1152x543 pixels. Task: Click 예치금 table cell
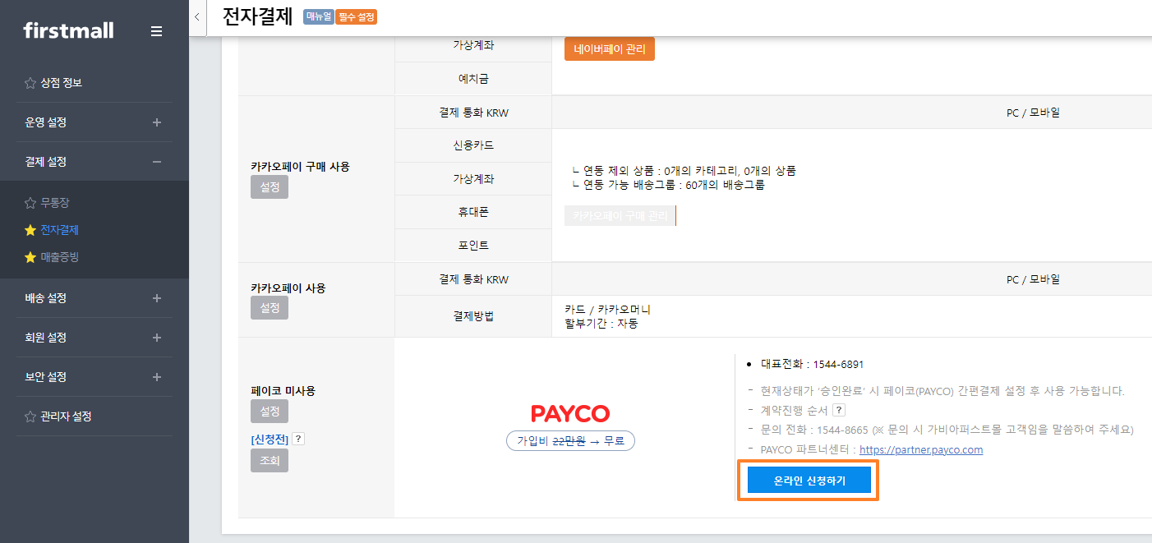(x=473, y=79)
